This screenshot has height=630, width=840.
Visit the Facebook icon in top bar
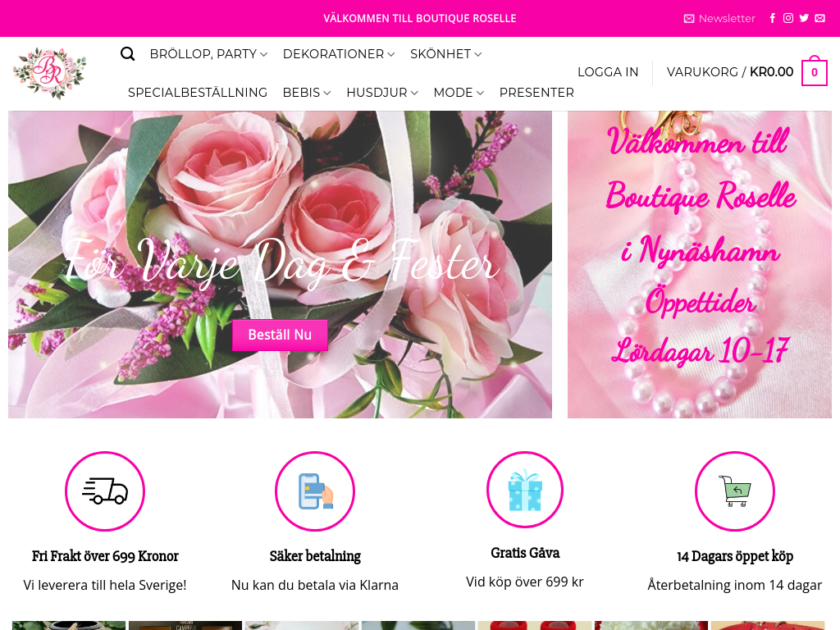[x=772, y=17]
